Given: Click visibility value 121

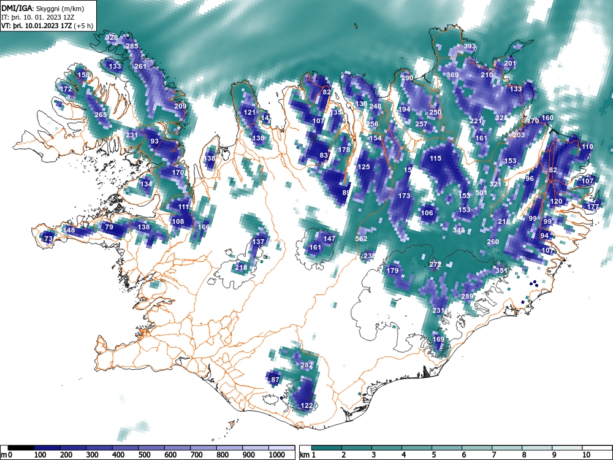Looking at the screenshot, I should pyautogui.click(x=249, y=112).
